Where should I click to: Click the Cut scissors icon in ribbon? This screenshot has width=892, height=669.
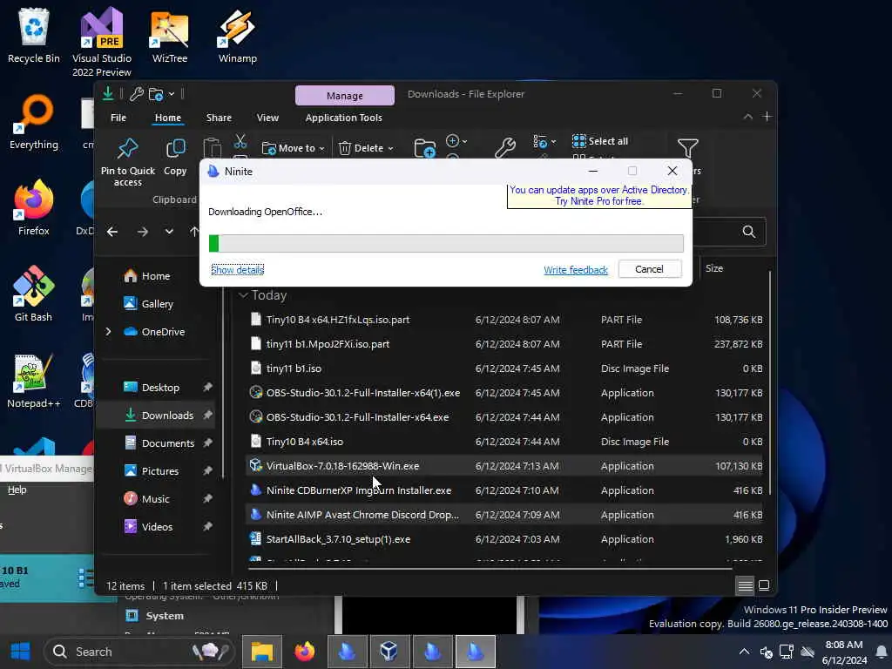click(x=240, y=141)
